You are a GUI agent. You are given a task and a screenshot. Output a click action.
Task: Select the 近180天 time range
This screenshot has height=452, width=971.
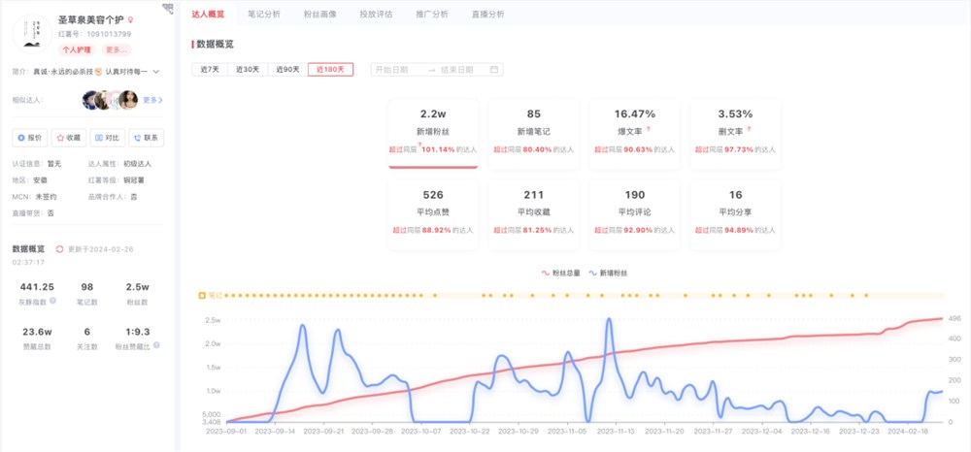tap(331, 69)
